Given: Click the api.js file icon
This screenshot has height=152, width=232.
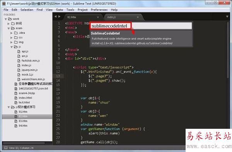Looking at the screenshot, I should coord(19,51).
